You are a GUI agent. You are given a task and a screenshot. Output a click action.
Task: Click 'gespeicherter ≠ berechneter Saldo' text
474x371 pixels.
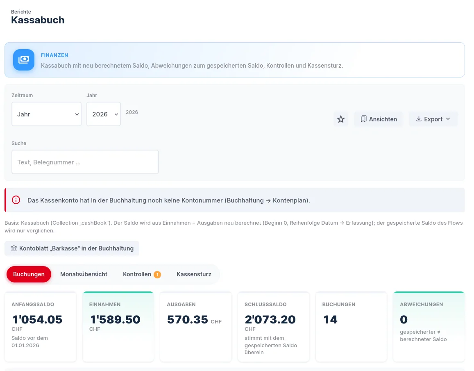423,336
